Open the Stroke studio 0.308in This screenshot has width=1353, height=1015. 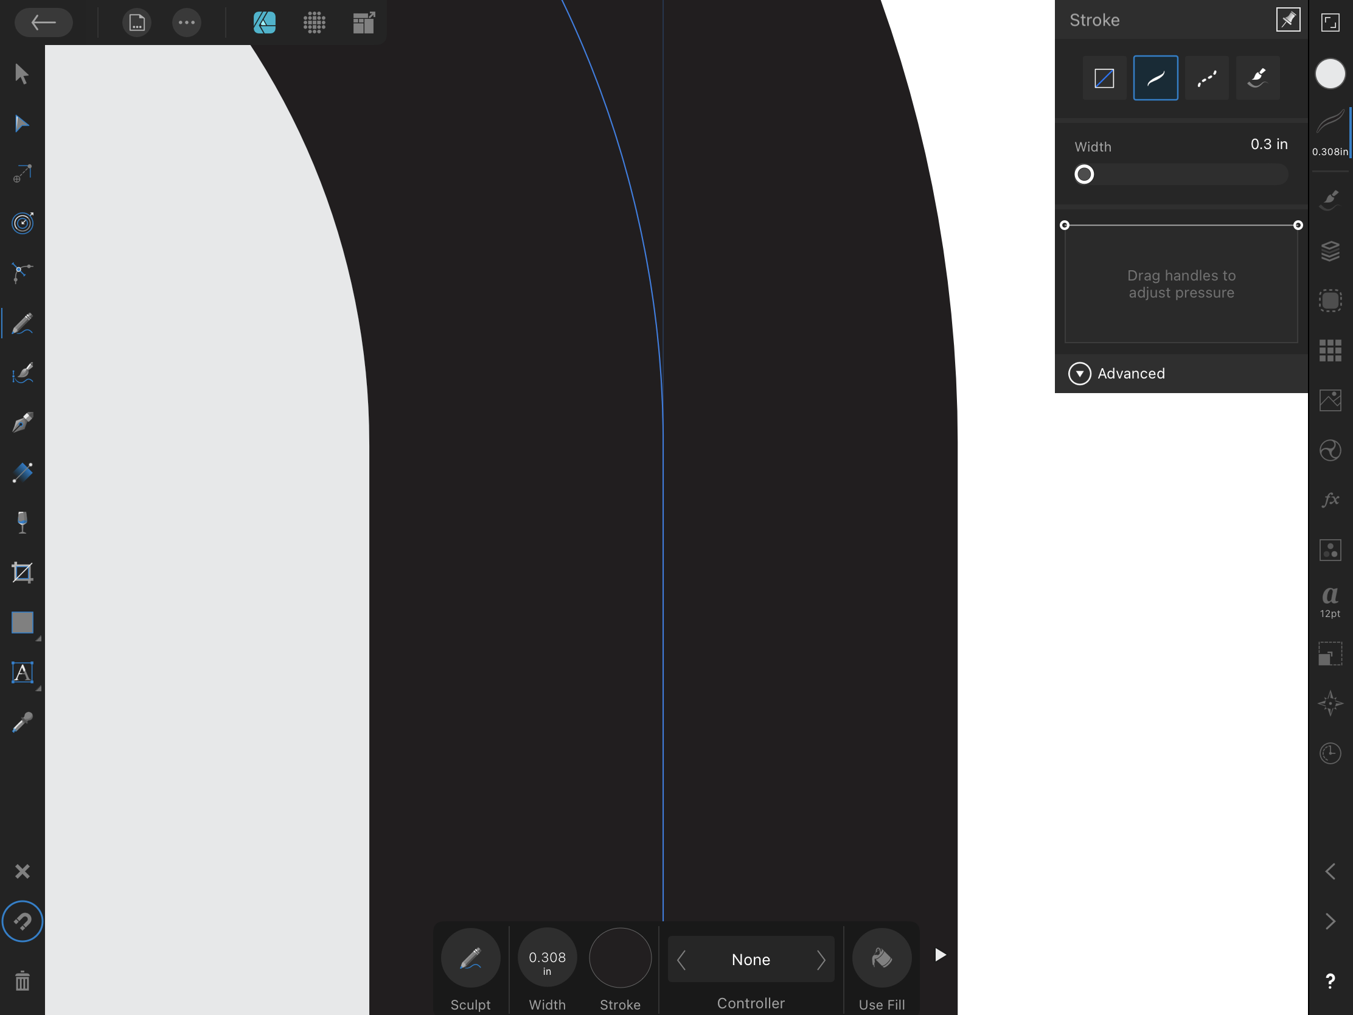(1330, 133)
